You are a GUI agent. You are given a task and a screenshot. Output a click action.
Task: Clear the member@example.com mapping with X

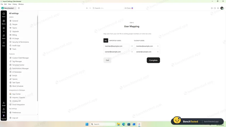click(158, 46)
